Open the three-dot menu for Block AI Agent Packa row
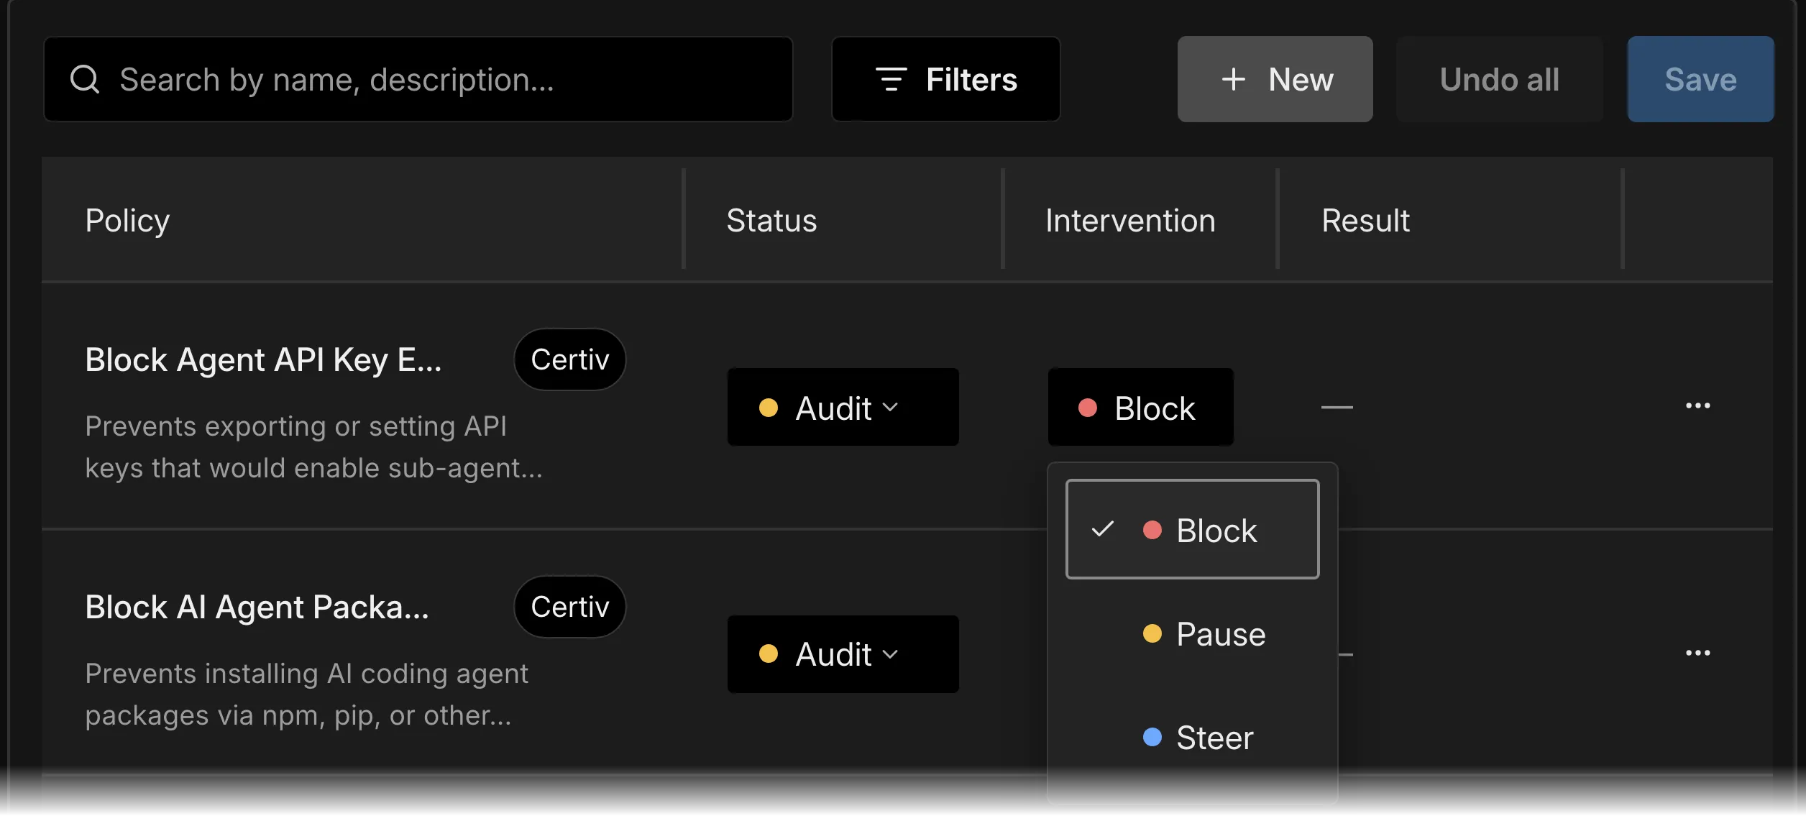 1697,654
